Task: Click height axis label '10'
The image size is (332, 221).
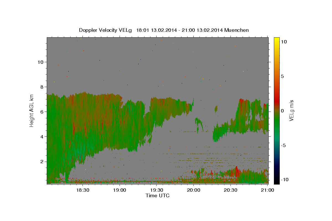Action: click(x=40, y=62)
